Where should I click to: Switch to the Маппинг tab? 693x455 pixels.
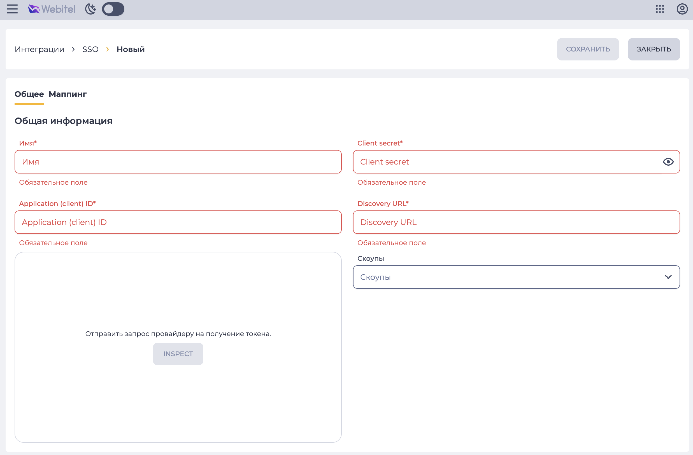coord(68,94)
